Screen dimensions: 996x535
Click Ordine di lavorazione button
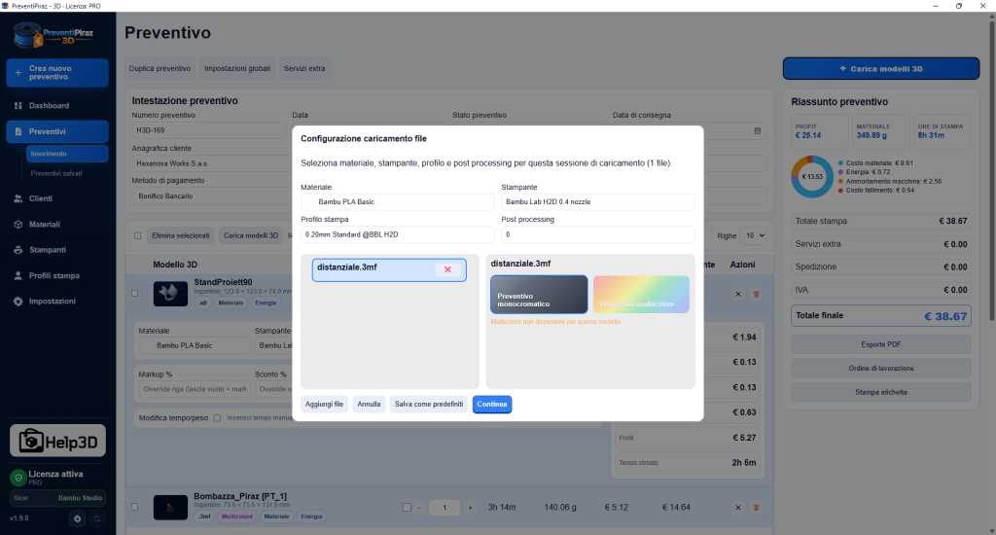tap(881, 369)
